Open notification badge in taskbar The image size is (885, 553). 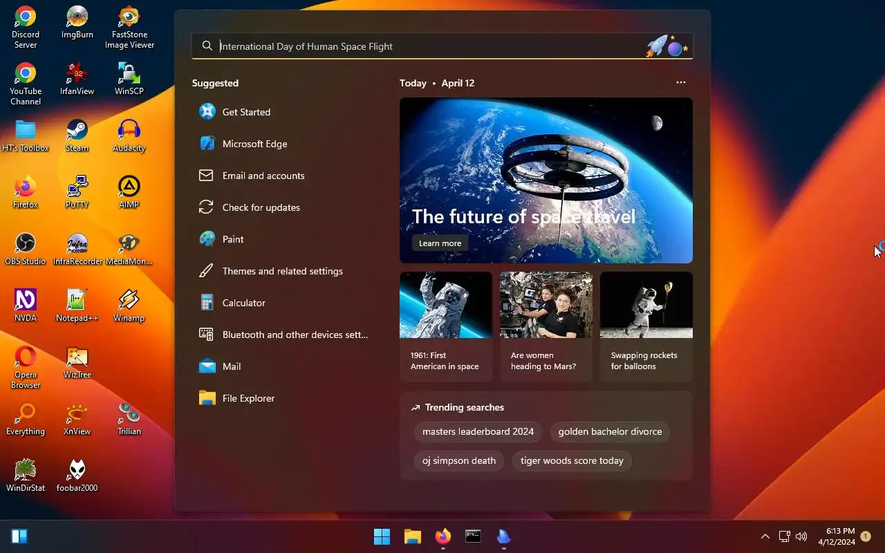[866, 536]
